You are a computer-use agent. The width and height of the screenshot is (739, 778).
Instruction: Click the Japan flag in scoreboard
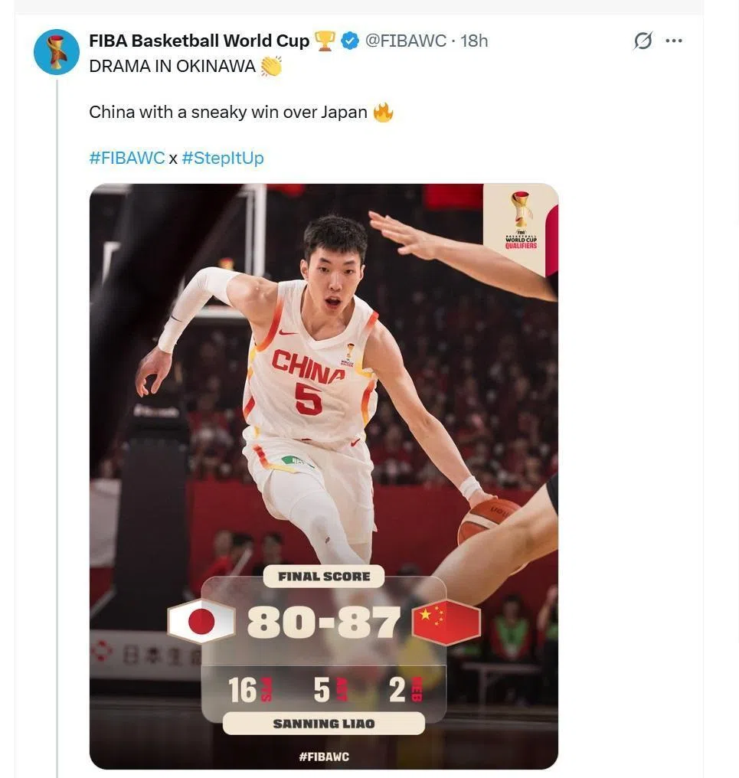[x=201, y=621]
